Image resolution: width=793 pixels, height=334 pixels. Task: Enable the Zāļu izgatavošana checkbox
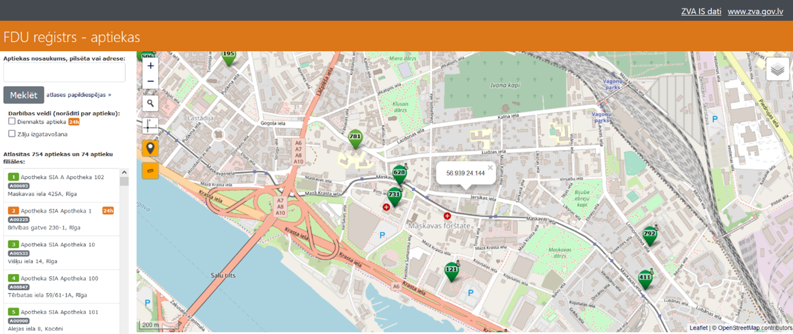(12, 134)
